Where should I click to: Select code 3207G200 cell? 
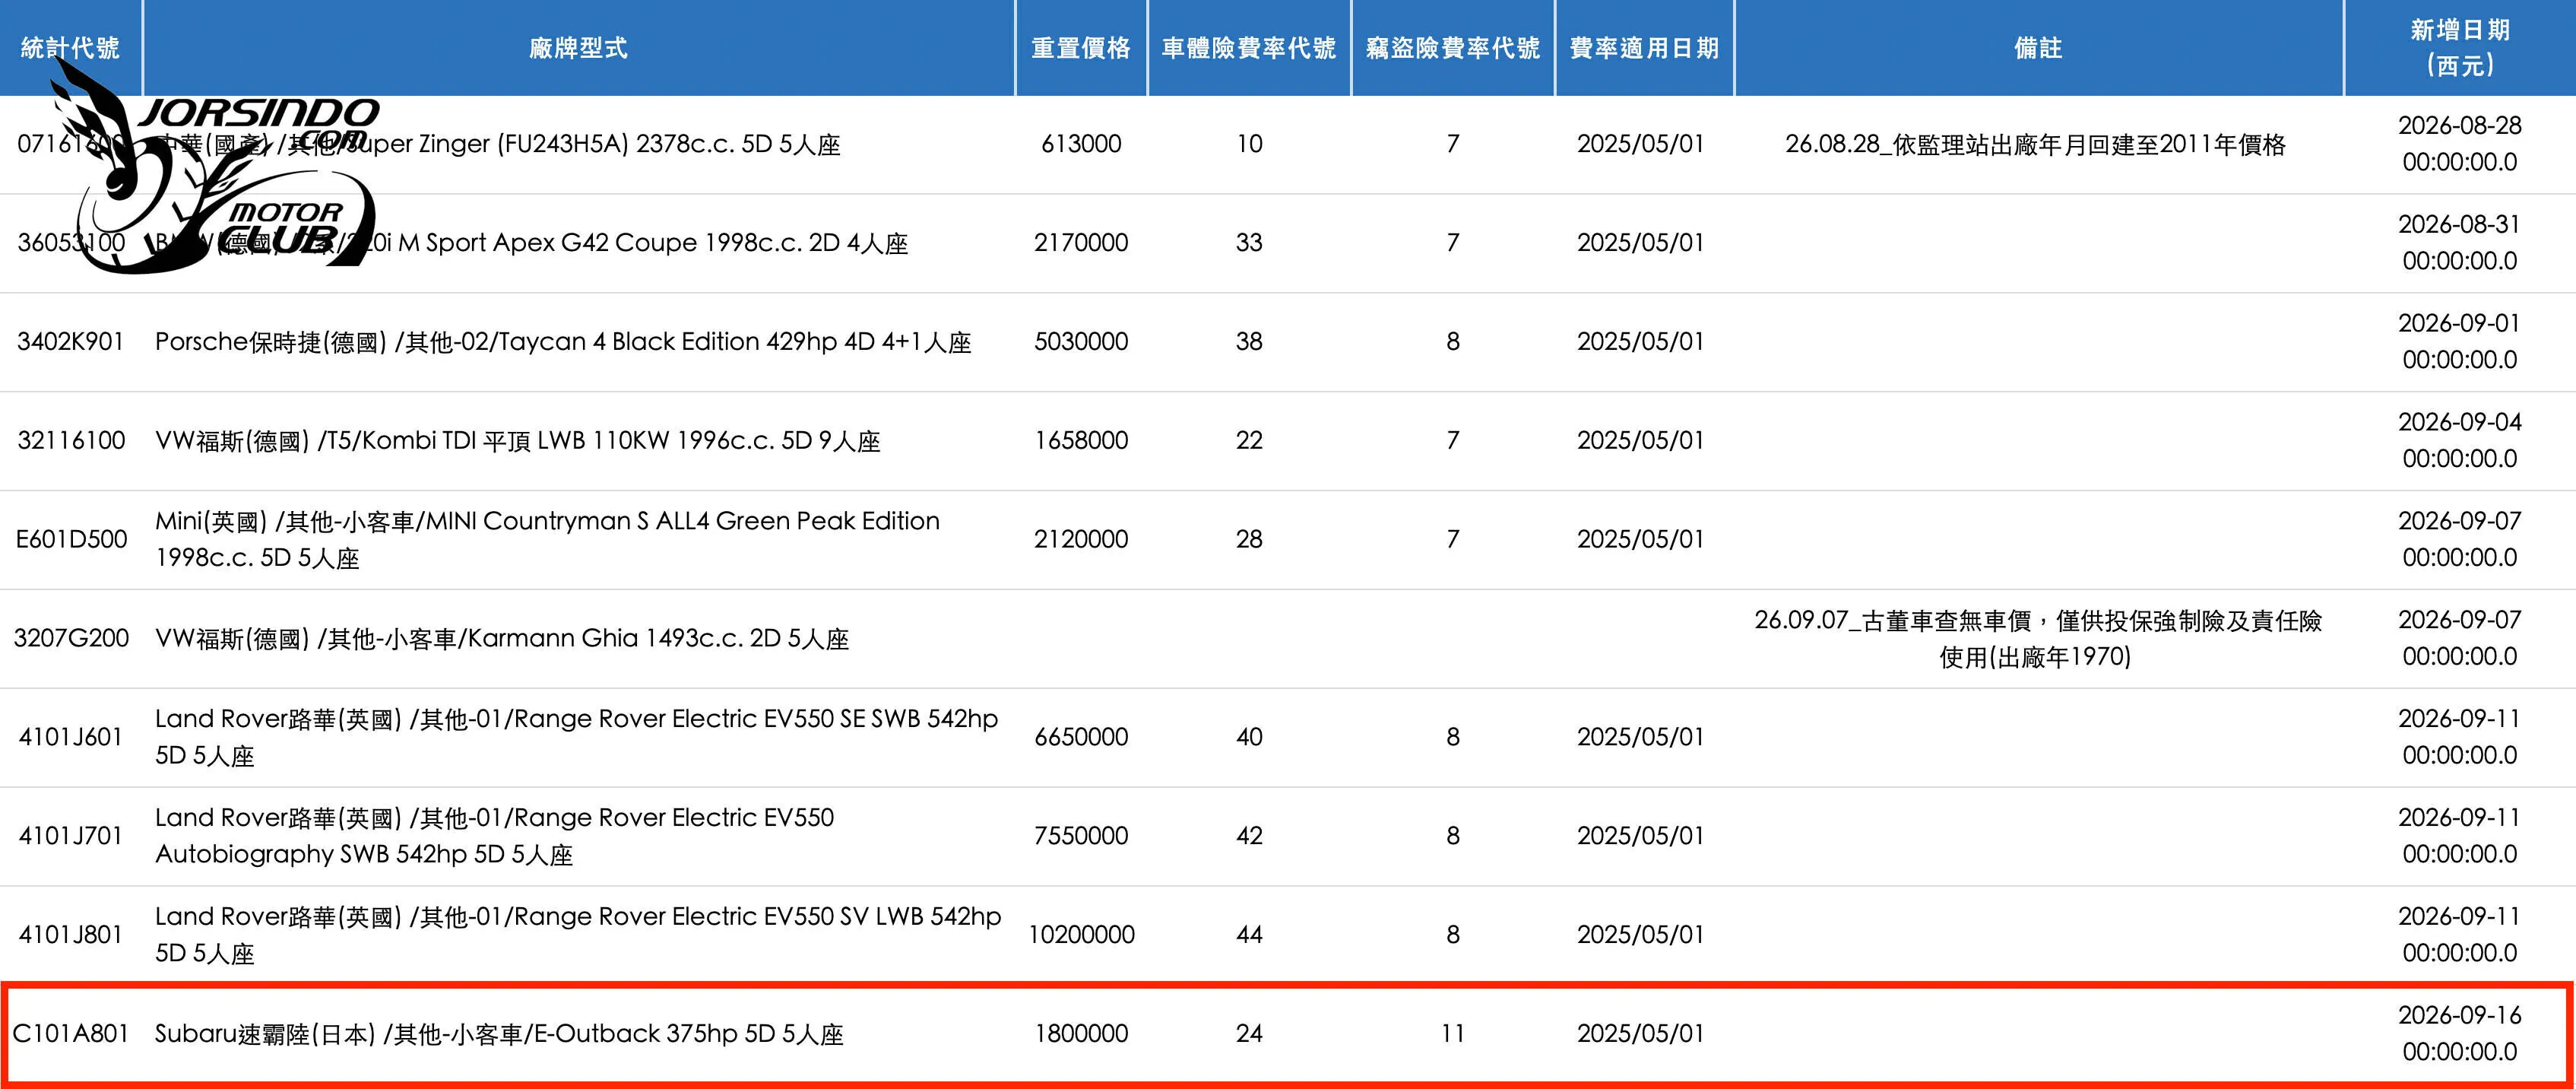(71, 639)
